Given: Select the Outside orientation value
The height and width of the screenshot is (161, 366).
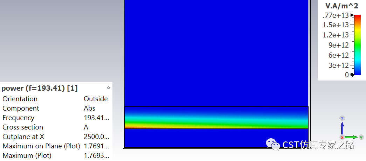Looking at the screenshot, I should (x=96, y=99).
